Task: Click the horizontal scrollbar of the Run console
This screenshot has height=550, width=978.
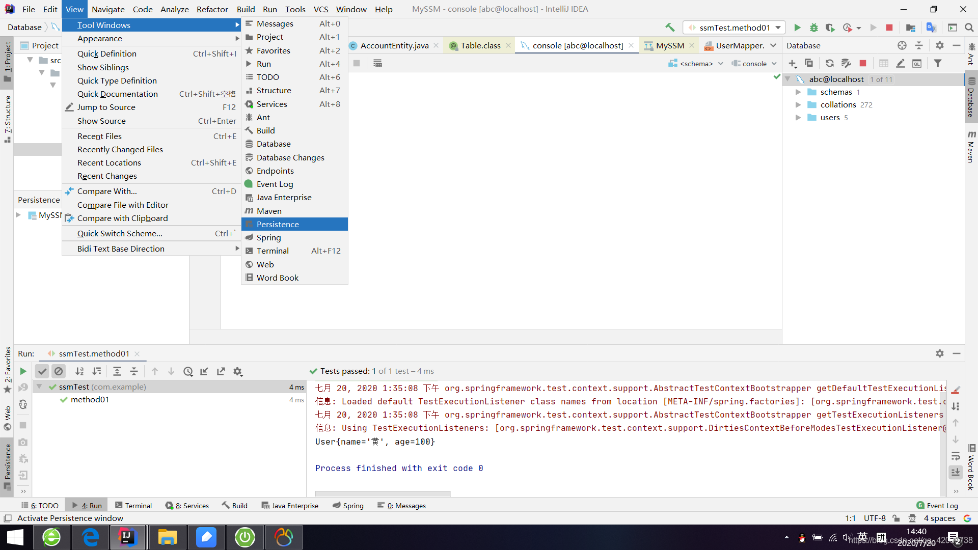Action: (x=383, y=493)
